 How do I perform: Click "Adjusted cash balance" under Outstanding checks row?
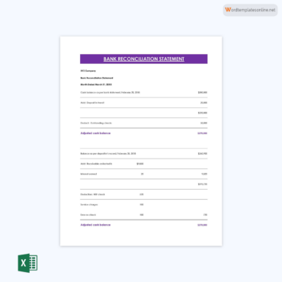pos(95,133)
